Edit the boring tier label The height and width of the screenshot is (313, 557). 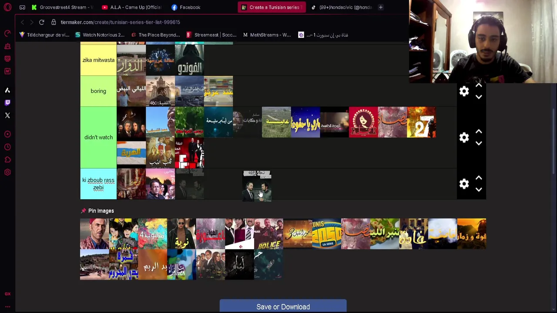(x=98, y=91)
